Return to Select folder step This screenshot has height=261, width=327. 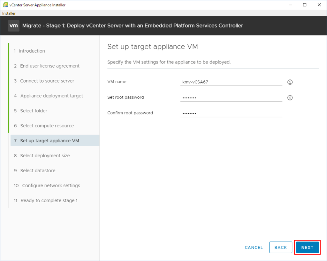pos(34,111)
